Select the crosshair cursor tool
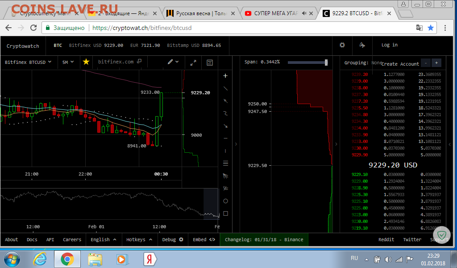 [x=225, y=76]
